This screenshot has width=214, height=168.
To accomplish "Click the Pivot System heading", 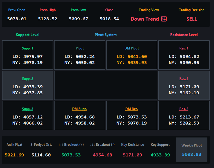I will (106, 35).
